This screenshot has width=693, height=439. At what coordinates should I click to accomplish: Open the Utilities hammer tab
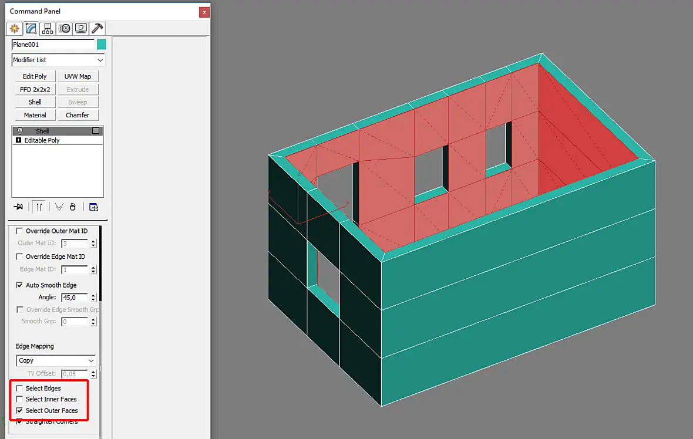click(x=97, y=29)
